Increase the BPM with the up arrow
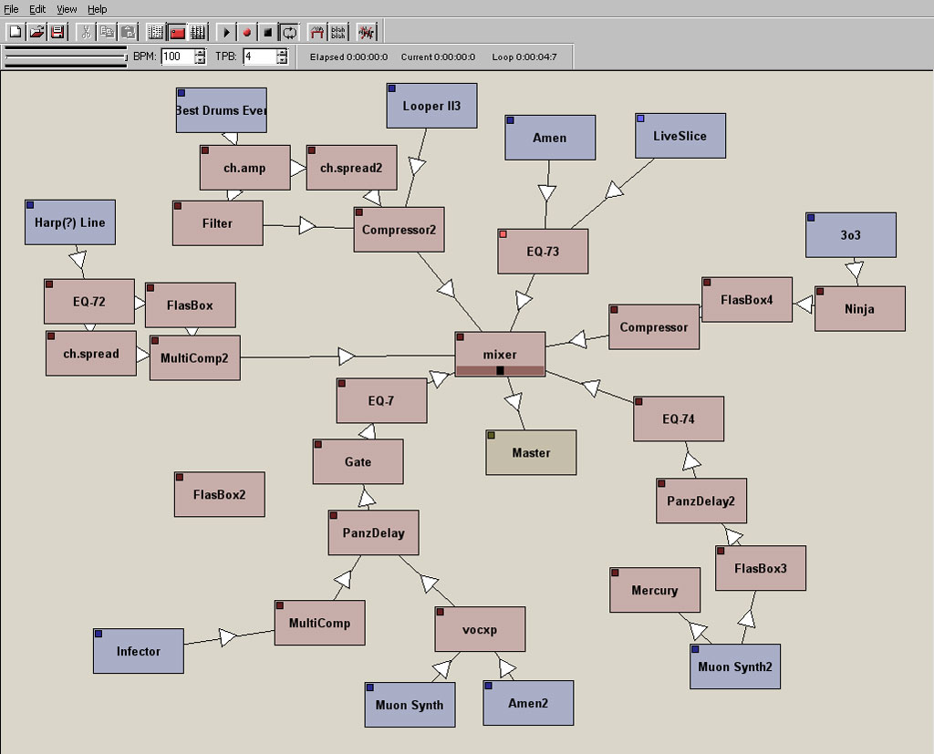This screenshot has width=934, height=754. (x=201, y=52)
